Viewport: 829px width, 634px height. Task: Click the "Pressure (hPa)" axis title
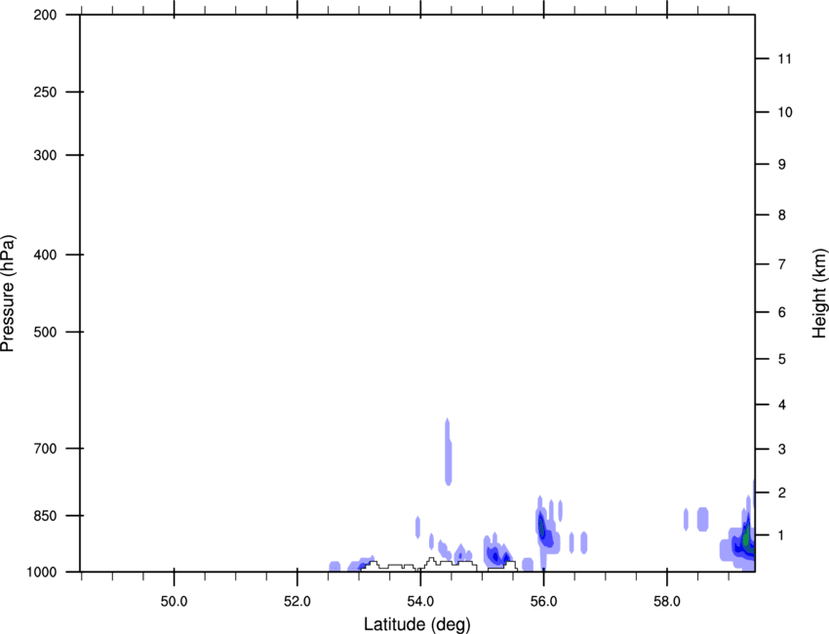click(x=8, y=293)
